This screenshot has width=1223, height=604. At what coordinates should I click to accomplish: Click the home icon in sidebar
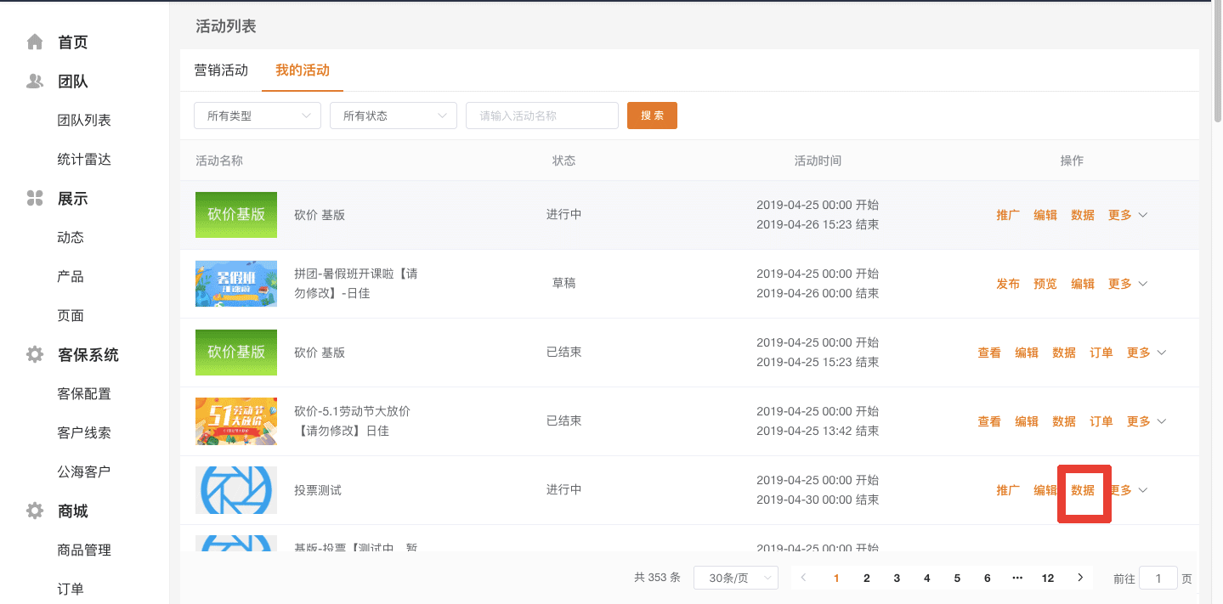(35, 42)
